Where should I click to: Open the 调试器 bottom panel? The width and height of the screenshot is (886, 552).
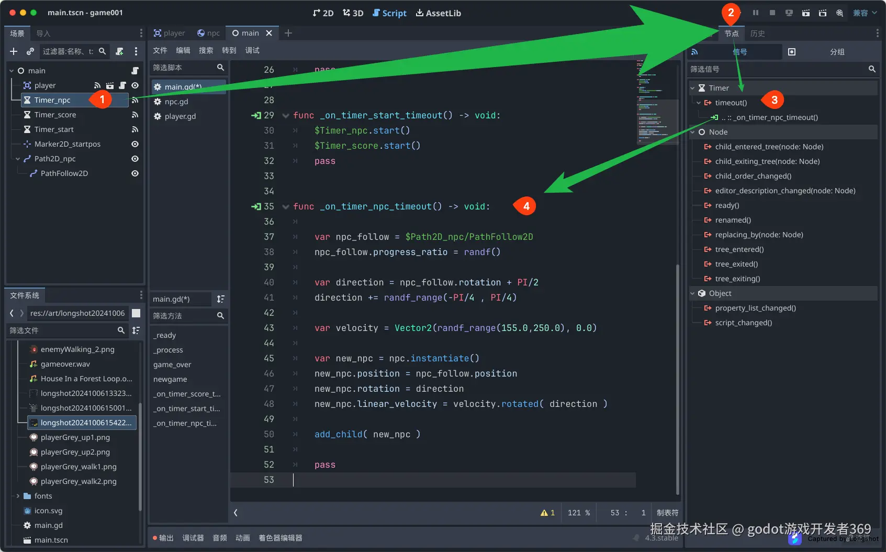193,538
